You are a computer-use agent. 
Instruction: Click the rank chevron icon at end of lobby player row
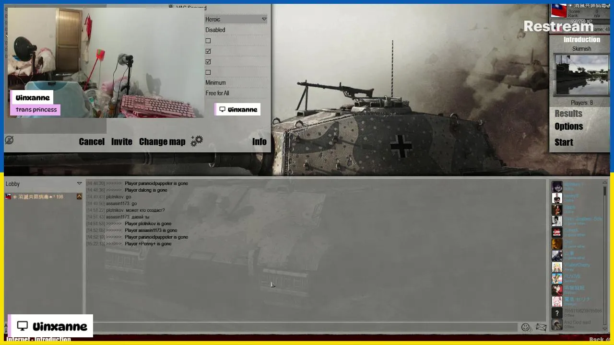coord(79,196)
